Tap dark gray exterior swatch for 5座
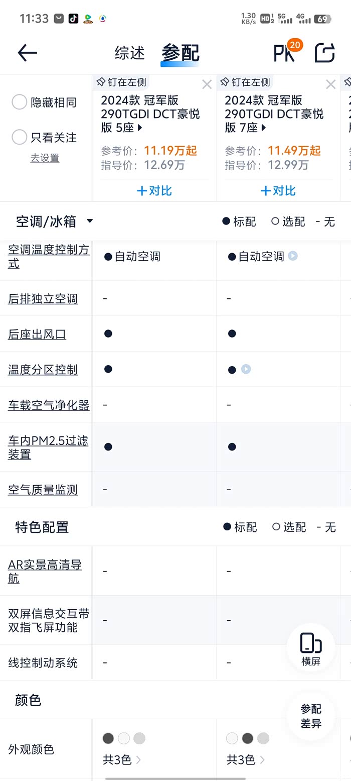The height and width of the screenshot is (781, 351). [108, 738]
